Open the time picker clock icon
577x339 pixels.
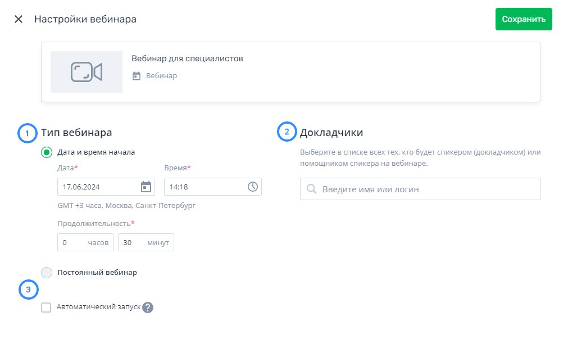[253, 187]
